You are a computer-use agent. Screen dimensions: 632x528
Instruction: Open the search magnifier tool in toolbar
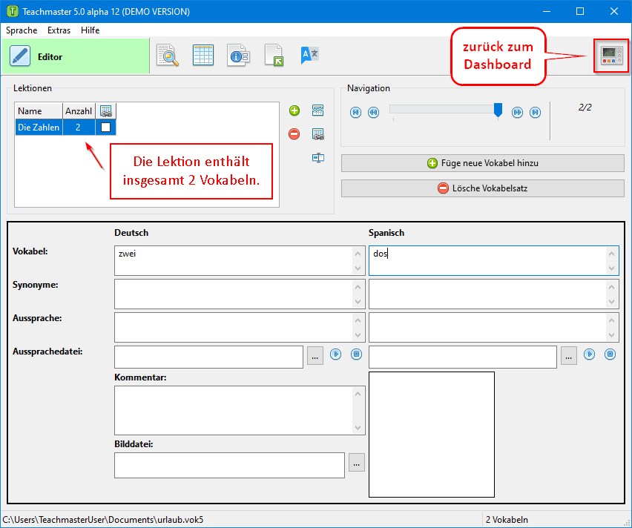tap(168, 56)
